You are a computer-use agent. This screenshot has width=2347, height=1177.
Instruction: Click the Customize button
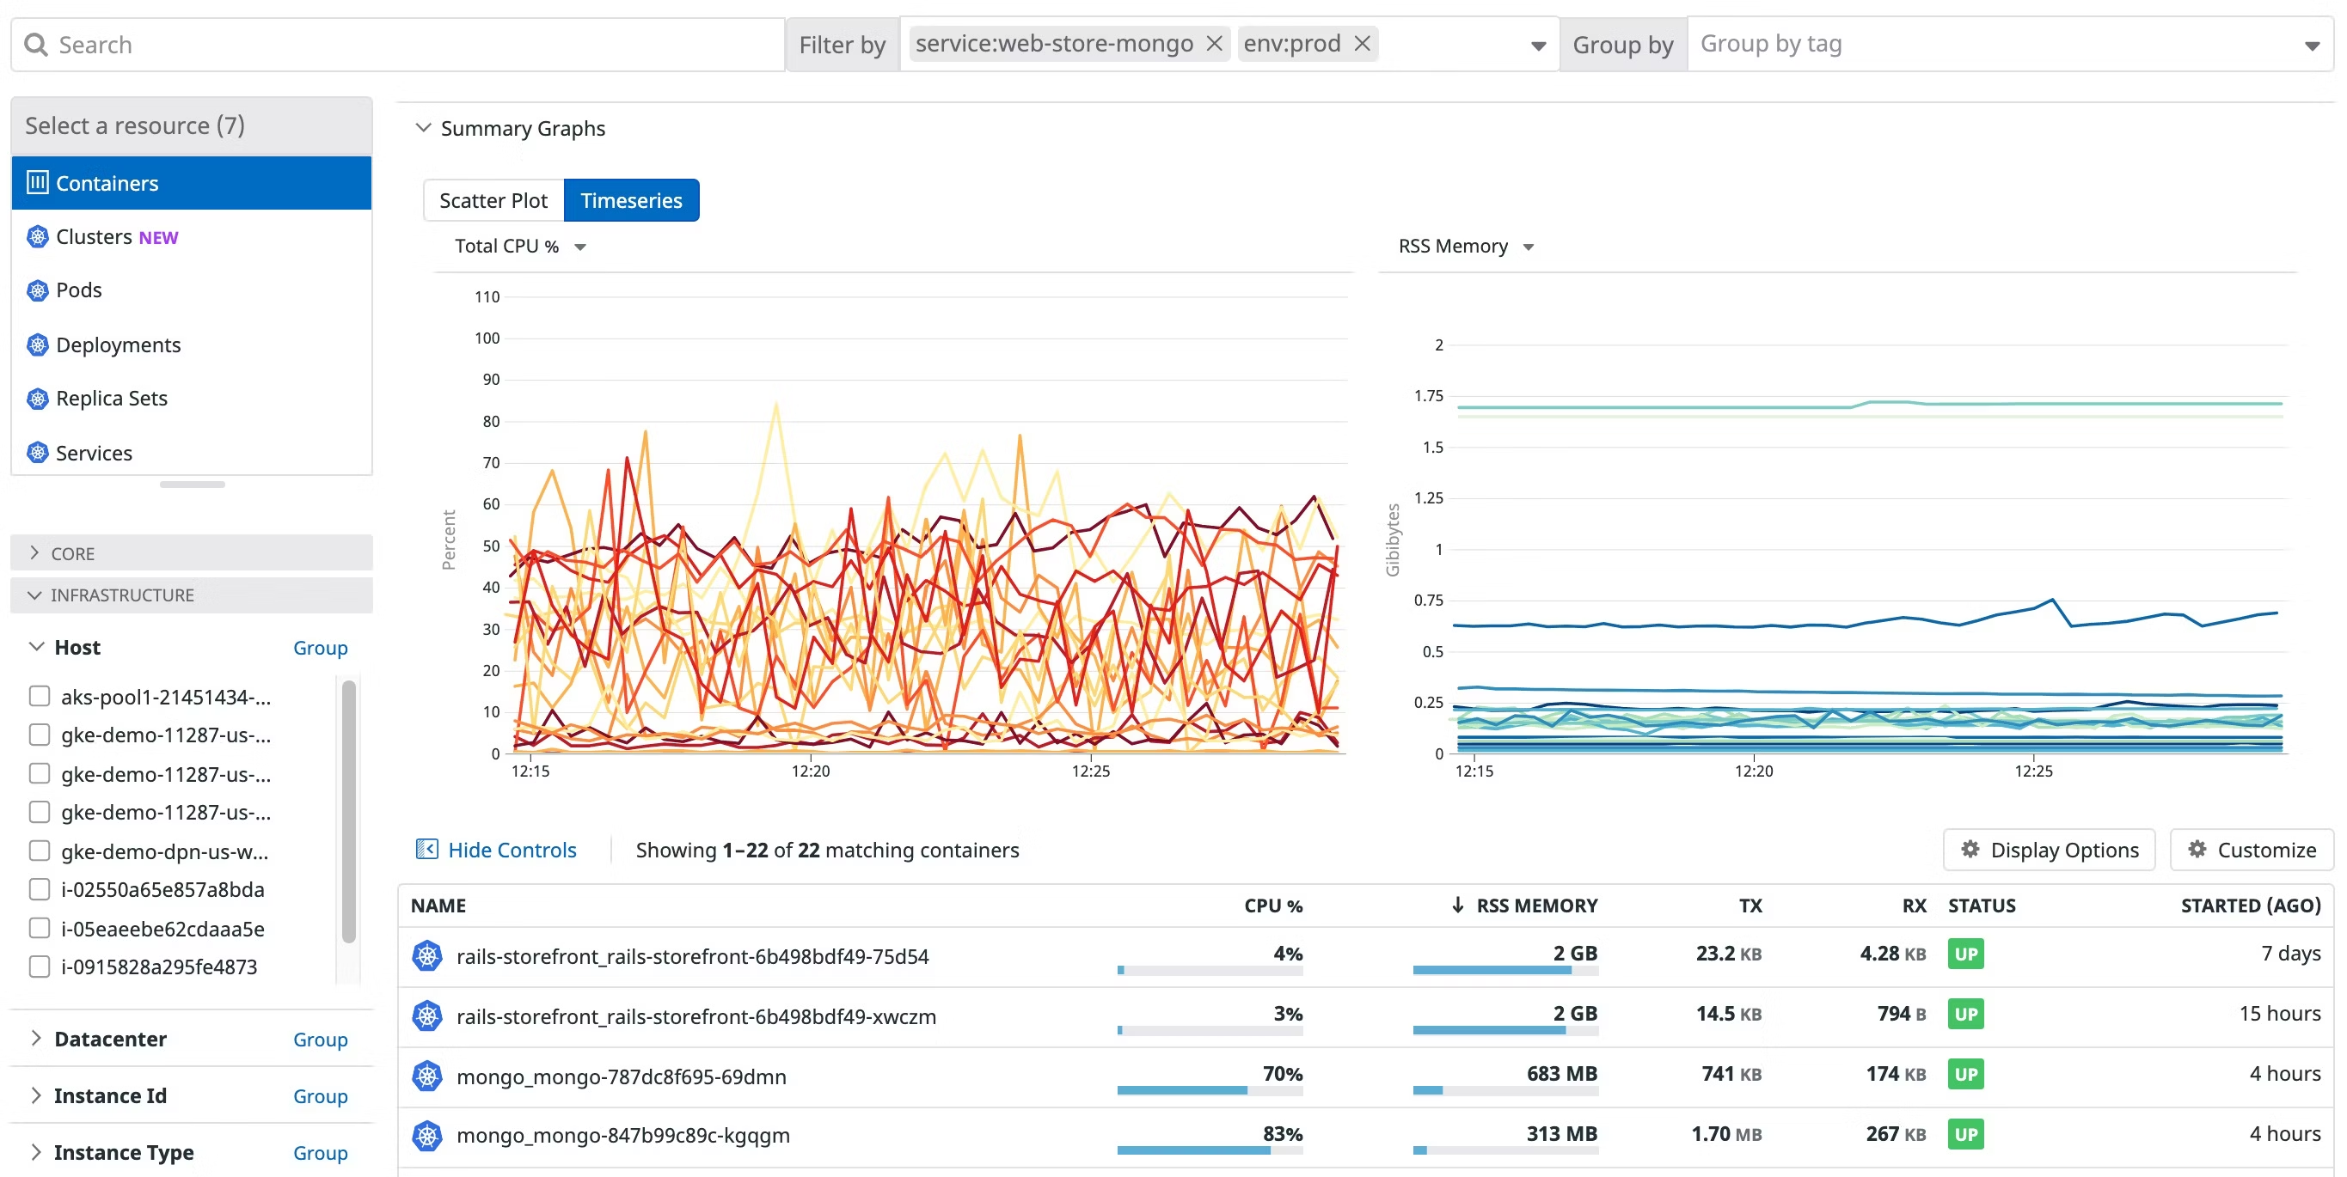[2252, 850]
